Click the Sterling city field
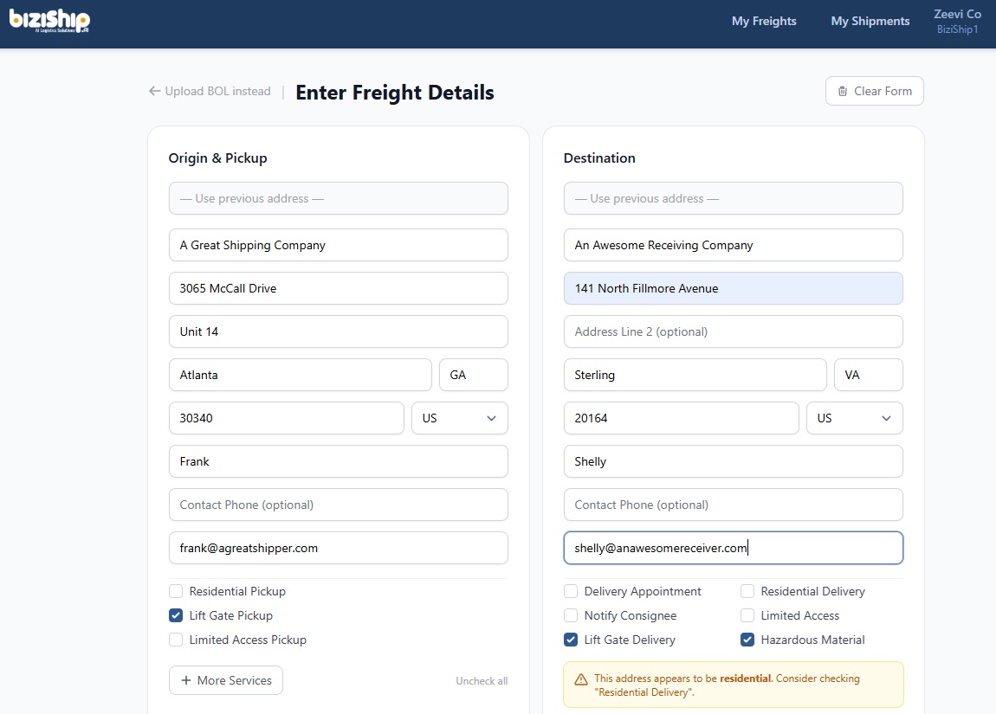This screenshot has width=996, height=714. 695,375
